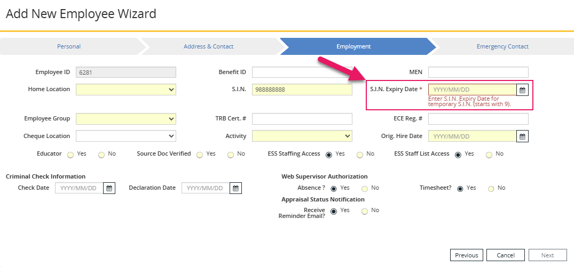
Task: Click the MEN input field
Action: [478, 72]
